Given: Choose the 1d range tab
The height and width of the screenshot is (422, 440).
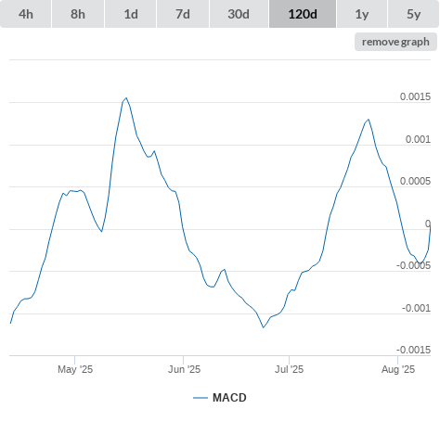Looking at the screenshot, I should pyautogui.click(x=131, y=14).
